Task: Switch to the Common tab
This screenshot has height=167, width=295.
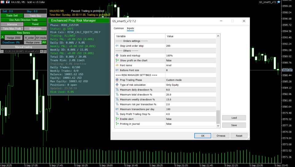Action: pyautogui.click(x=119, y=28)
